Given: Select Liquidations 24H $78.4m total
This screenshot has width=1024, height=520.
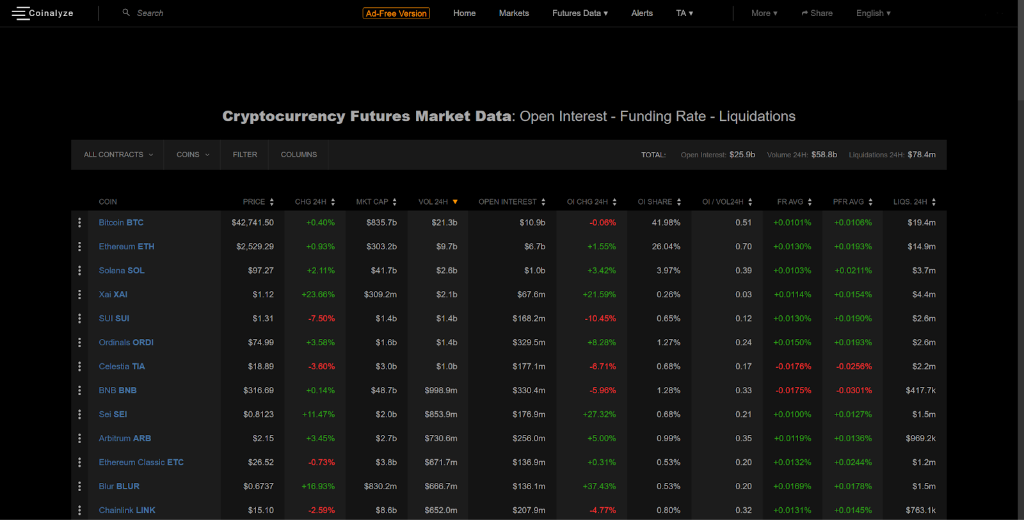Looking at the screenshot, I should 922,155.
